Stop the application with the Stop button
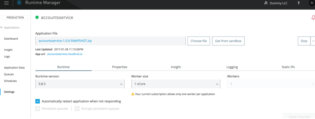Screen dimensions: 315x119 coord(304,41)
